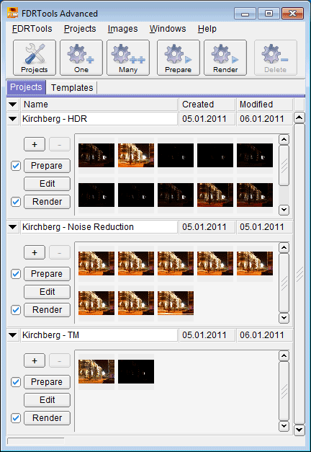This screenshot has width=311, height=452.
Task: Switch to the Templates tab
Action: [72, 87]
